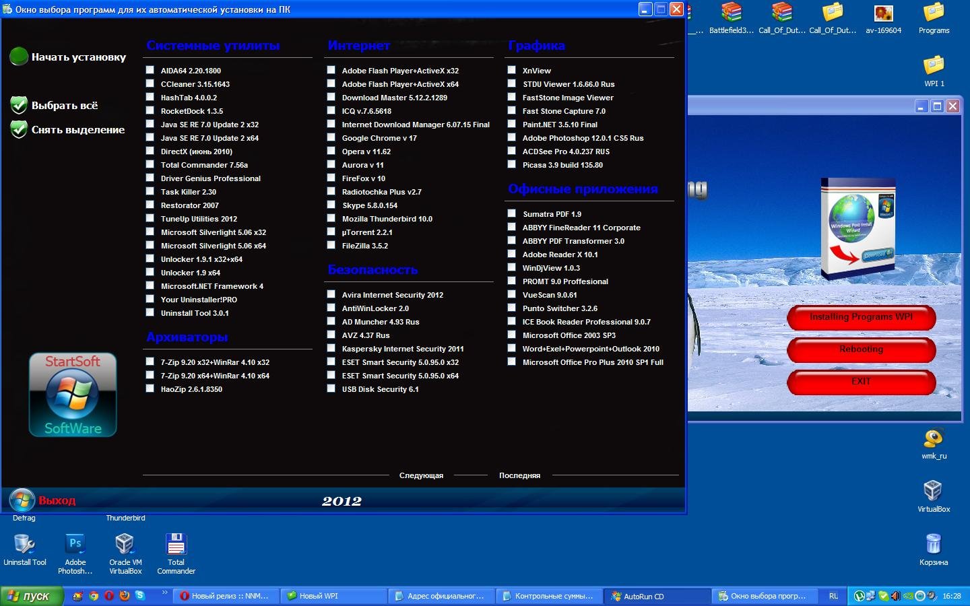Tick the FileZilla 3.5.2 checkbox
This screenshot has width=970, height=606.
tap(331, 245)
